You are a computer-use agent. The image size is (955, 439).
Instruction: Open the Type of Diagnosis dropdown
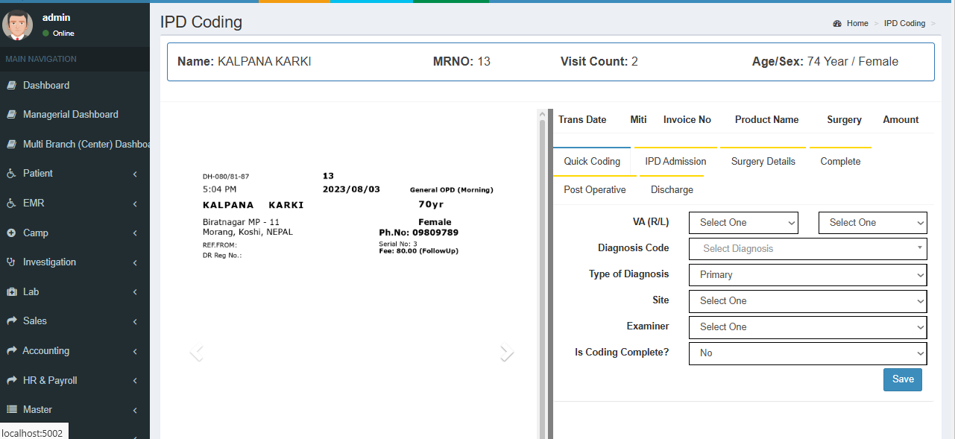[x=808, y=275]
